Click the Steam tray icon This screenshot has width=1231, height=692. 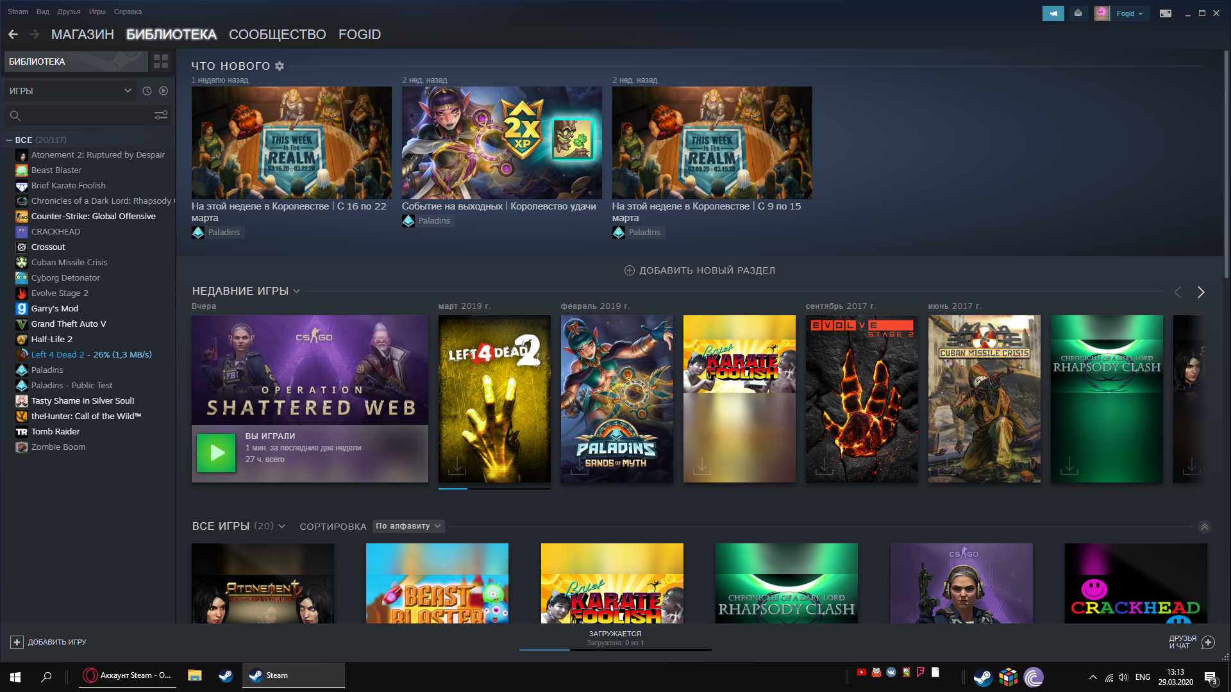pyautogui.click(x=982, y=677)
